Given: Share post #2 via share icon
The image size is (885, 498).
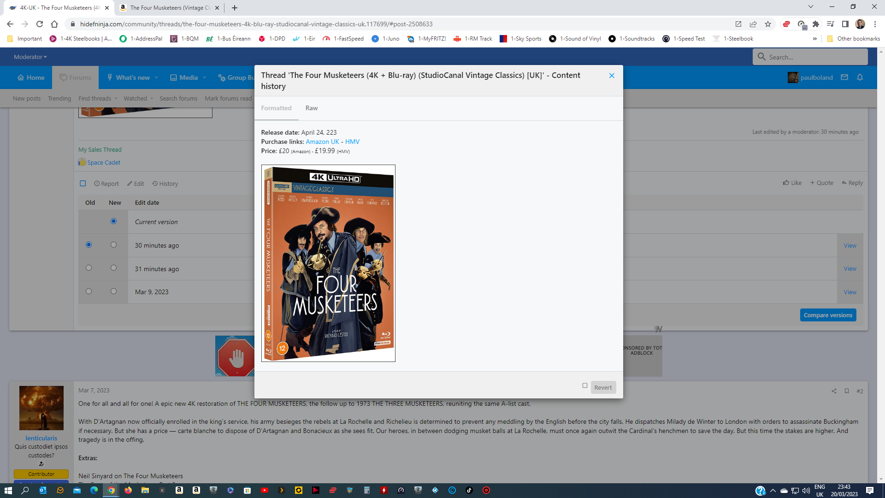Looking at the screenshot, I should coord(834,391).
